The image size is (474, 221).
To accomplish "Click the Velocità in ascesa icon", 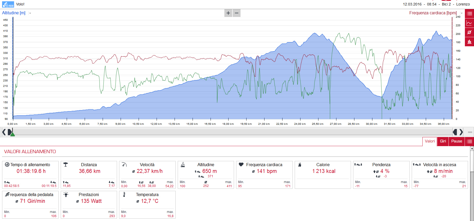I will (x=417, y=165).
